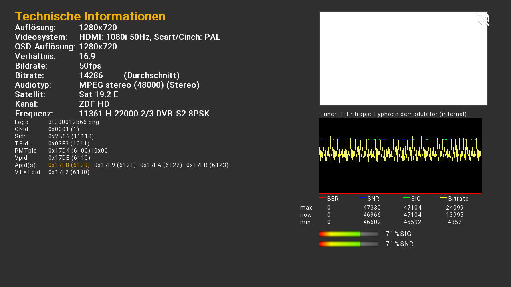
Task: Select audio PID 0x17E9 (6121)
Action: coord(115,165)
